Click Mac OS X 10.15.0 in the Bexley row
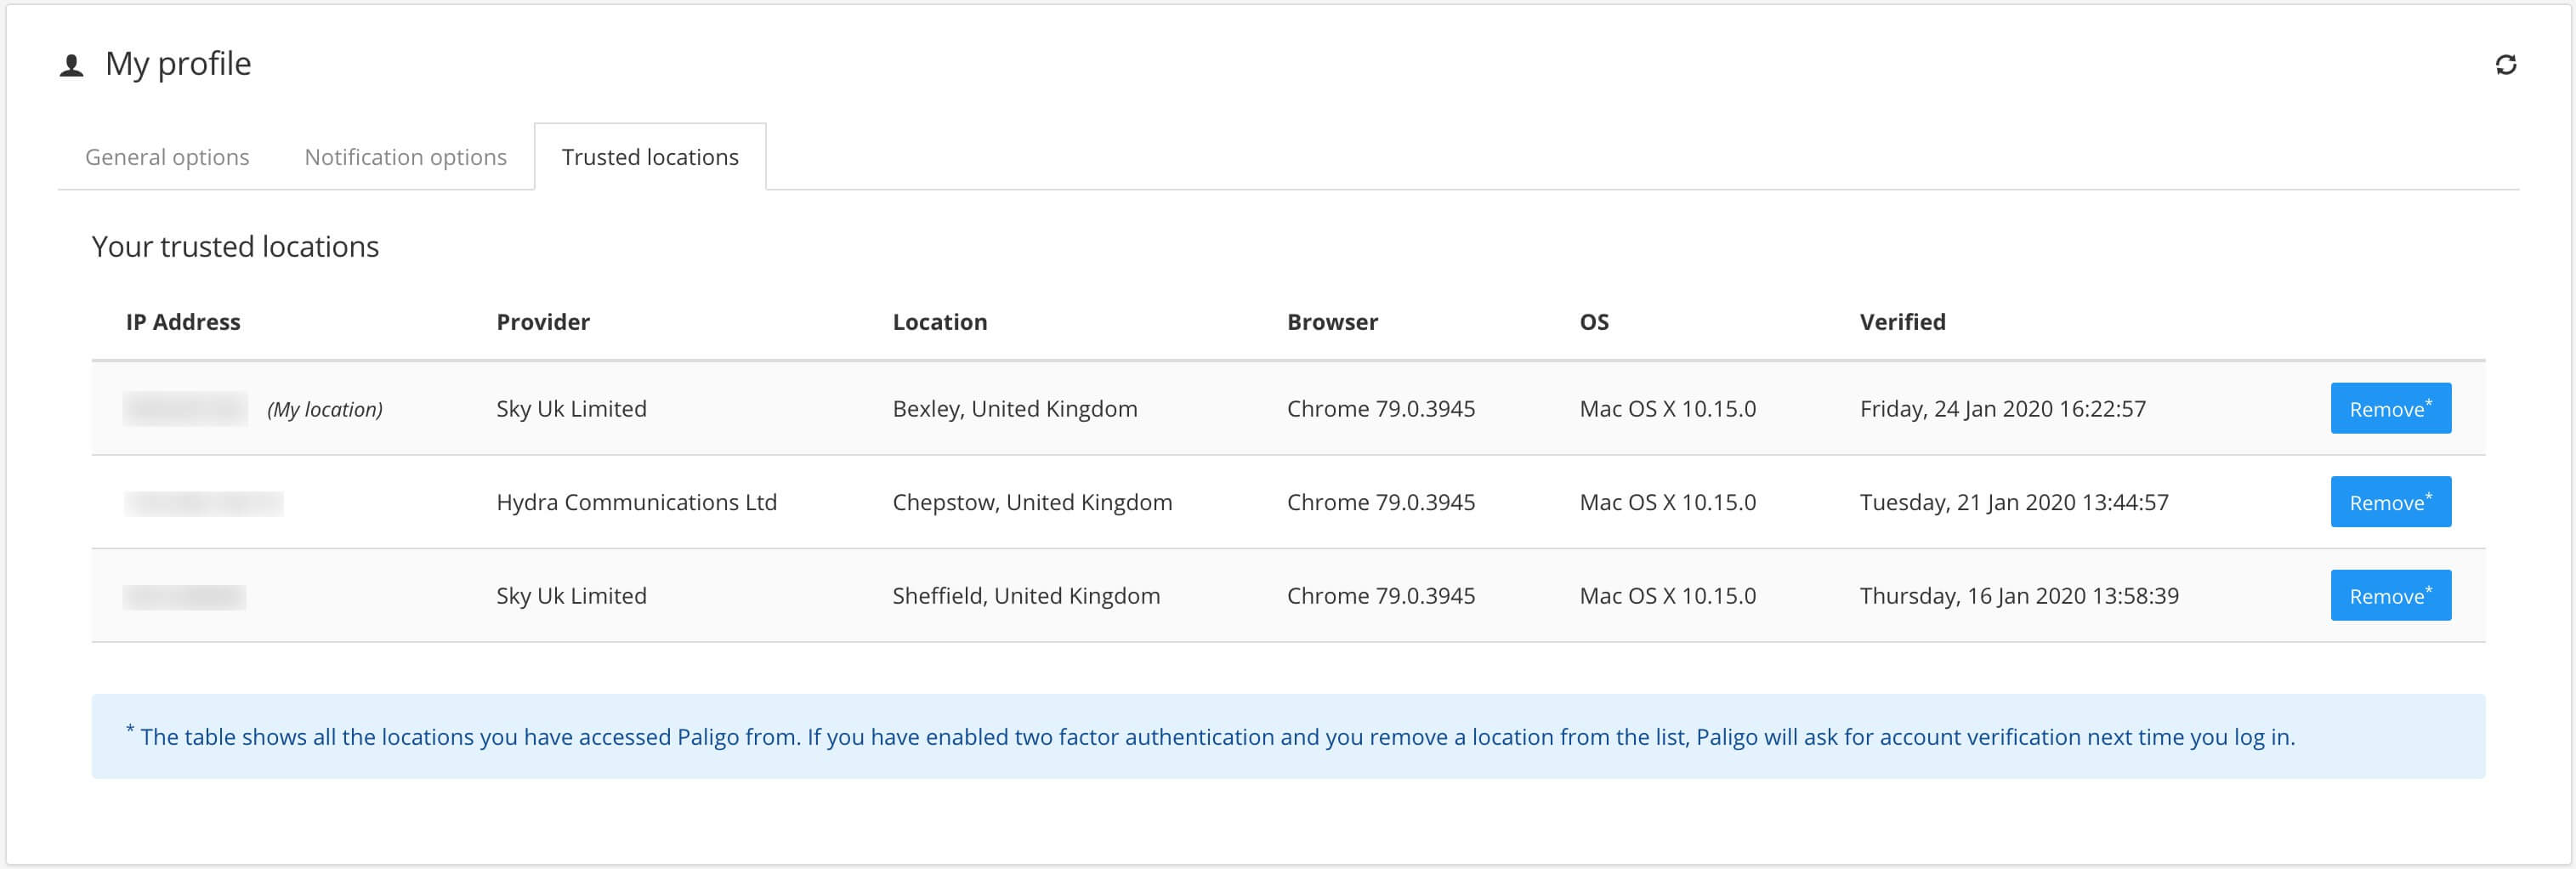The image size is (2576, 869). click(1667, 409)
